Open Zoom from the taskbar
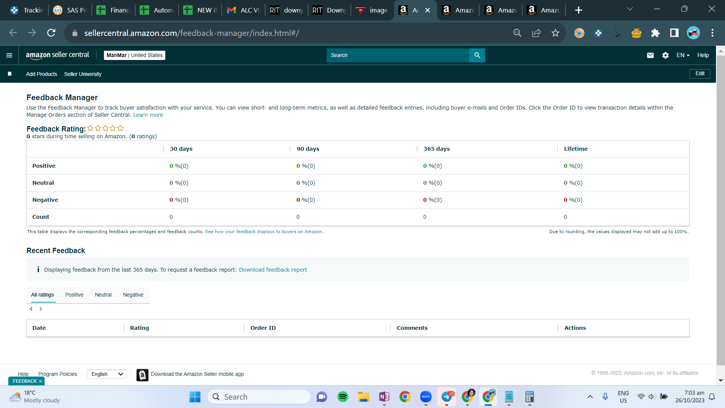 pyautogui.click(x=426, y=397)
